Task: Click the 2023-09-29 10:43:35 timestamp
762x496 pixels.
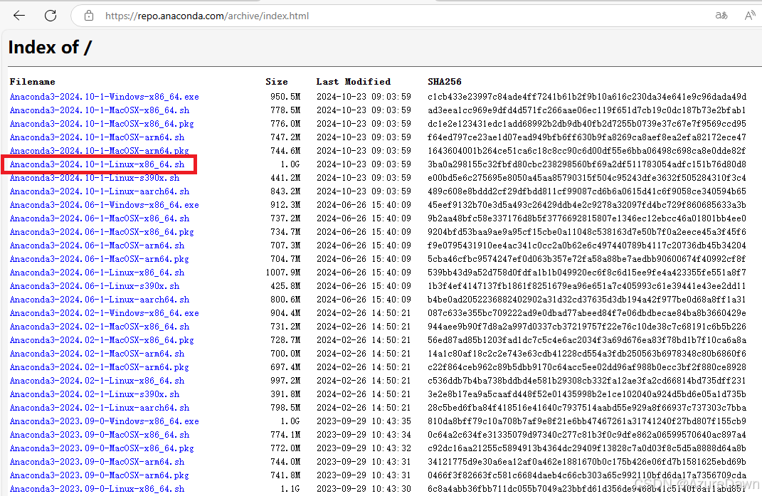Action: 364,421
